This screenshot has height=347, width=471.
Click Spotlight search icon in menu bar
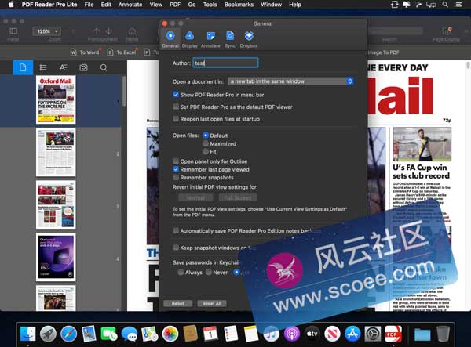click(x=445, y=5)
